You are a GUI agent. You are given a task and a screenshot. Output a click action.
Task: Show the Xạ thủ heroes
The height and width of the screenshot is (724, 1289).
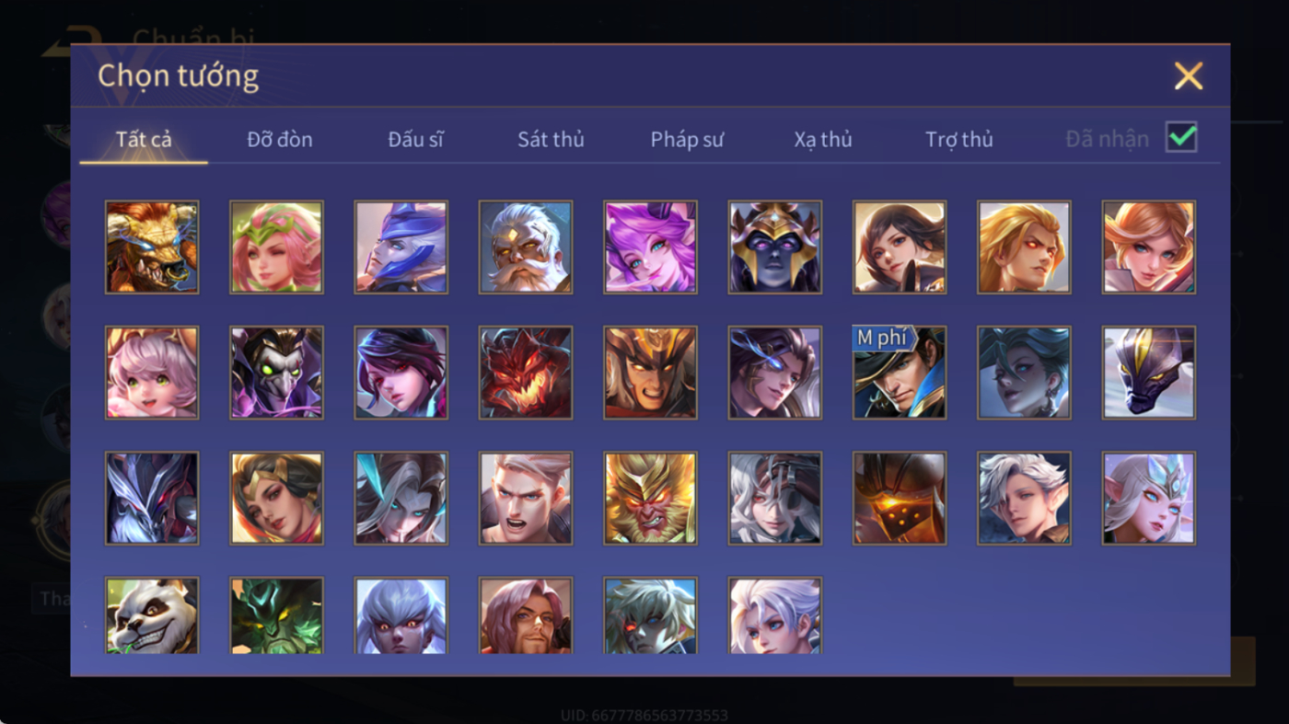[x=823, y=139]
